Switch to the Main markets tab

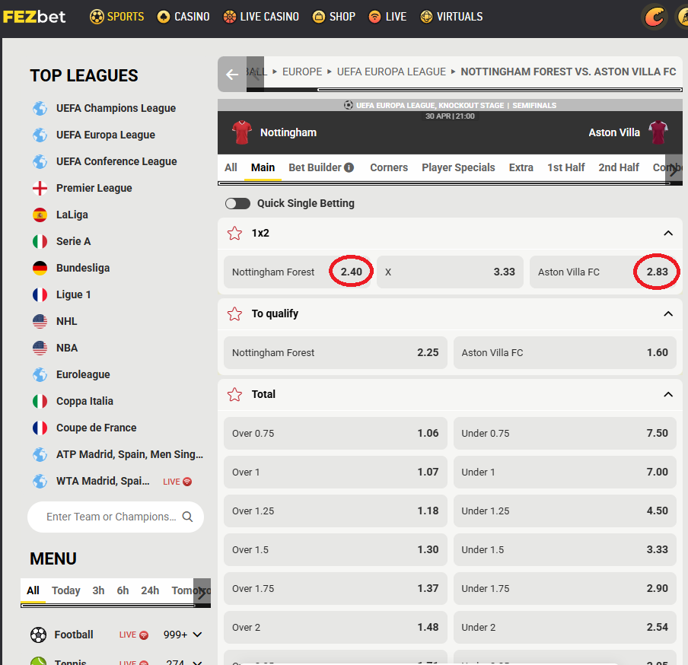tap(263, 167)
